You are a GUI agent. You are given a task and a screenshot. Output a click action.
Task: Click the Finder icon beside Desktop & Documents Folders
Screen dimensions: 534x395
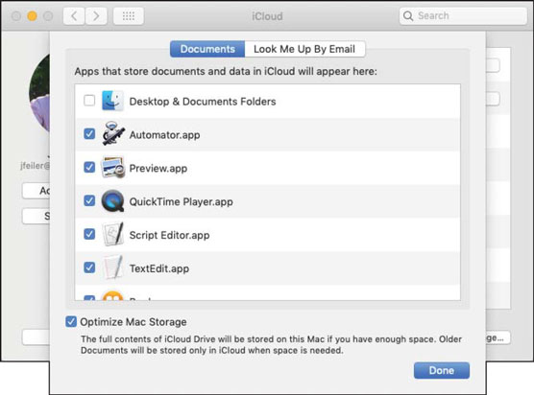click(112, 101)
